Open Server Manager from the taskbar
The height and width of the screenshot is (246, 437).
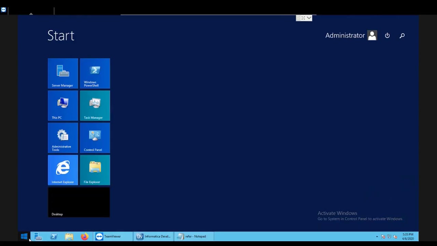pos(38,236)
